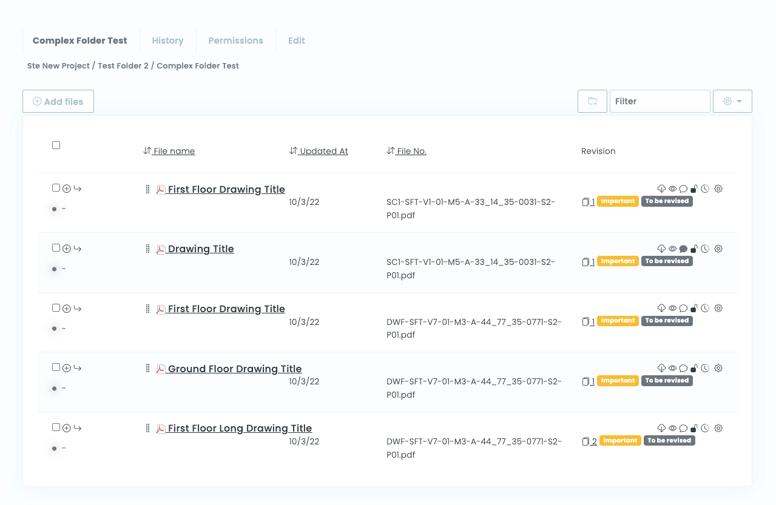Open the Edit tab
The image size is (776, 505).
click(x=297, y=41)
